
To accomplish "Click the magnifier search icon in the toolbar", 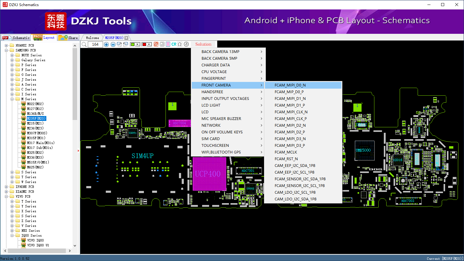I will [x=84, y=44].
